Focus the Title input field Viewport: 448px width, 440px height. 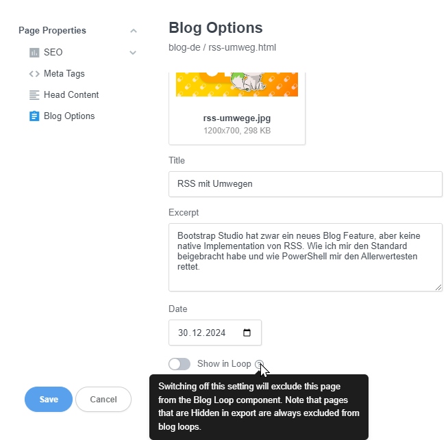click(306, 184)
